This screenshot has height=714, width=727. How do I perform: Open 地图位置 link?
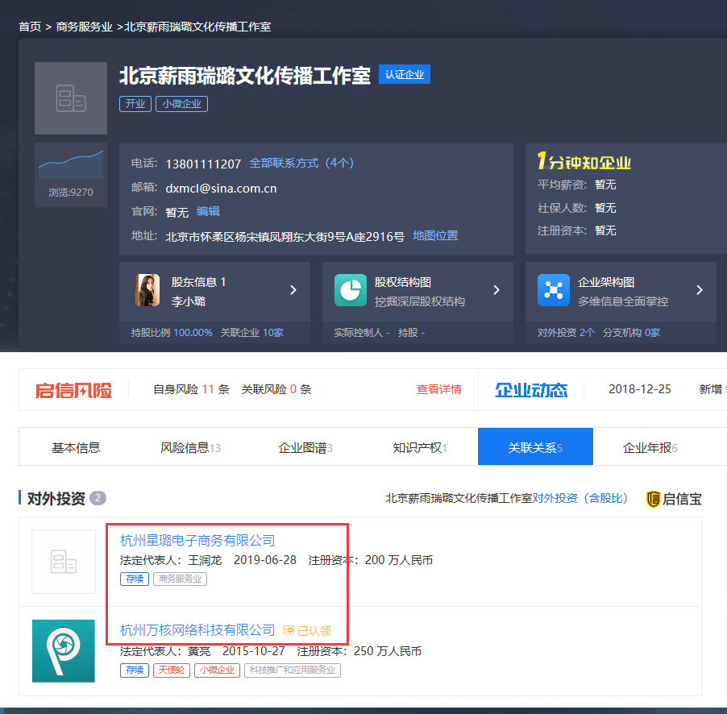click(x=435, y=236)
